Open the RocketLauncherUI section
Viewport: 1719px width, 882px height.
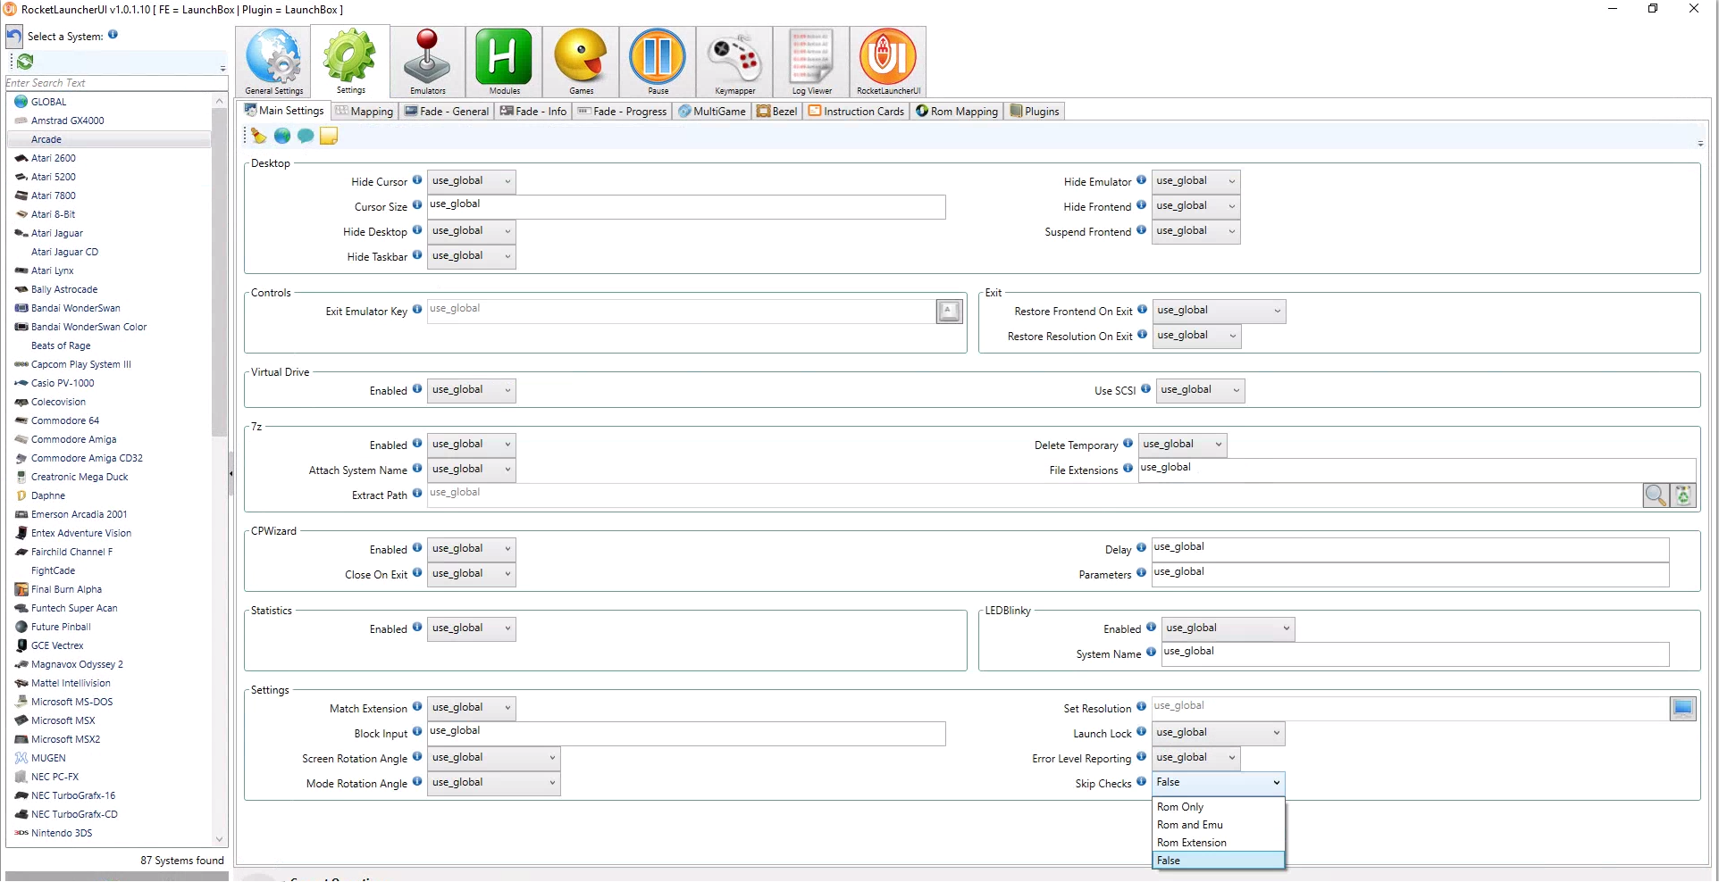tap(888, 62)
